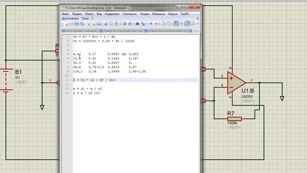Print the file using the printer icon
This screenshot has width=307, height=173.
pyautogui.click(x=99, y=24)
